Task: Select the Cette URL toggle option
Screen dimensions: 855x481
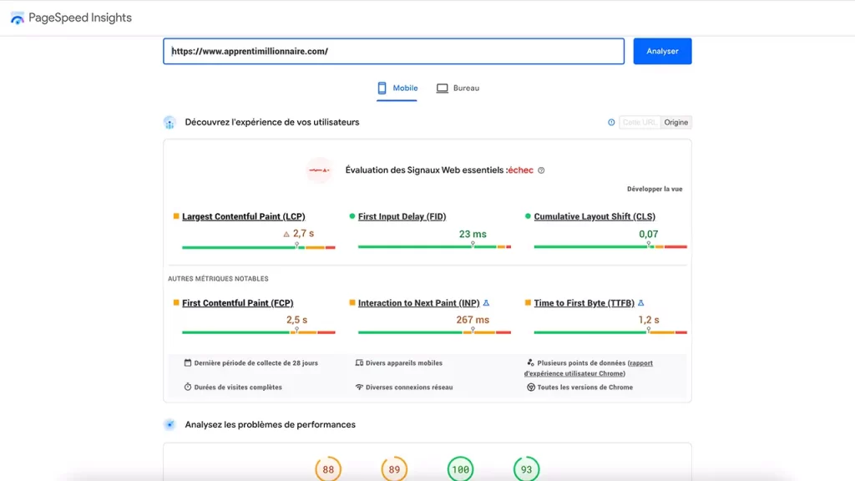Action: pyautogui.click(x=640, y=122)
